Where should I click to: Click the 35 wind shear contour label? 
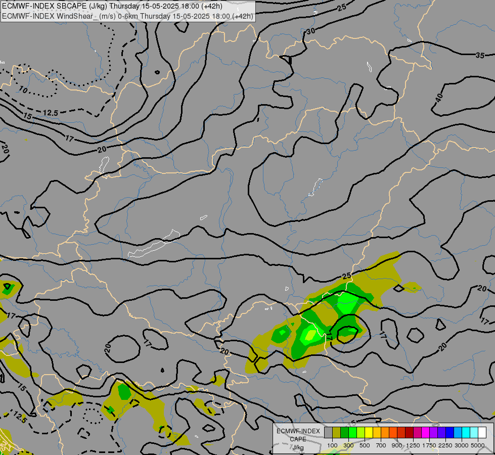tap(480, 55)
